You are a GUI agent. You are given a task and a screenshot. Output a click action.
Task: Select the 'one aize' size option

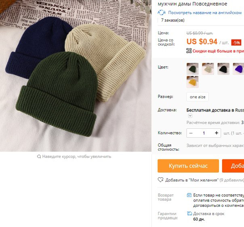pyautogui.click(x=198, y=97)
